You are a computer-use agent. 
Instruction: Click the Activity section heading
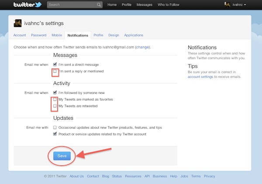coord(62,83)
